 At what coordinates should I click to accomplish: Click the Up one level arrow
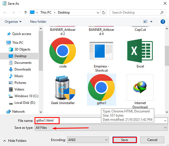(x=26, y=12)
